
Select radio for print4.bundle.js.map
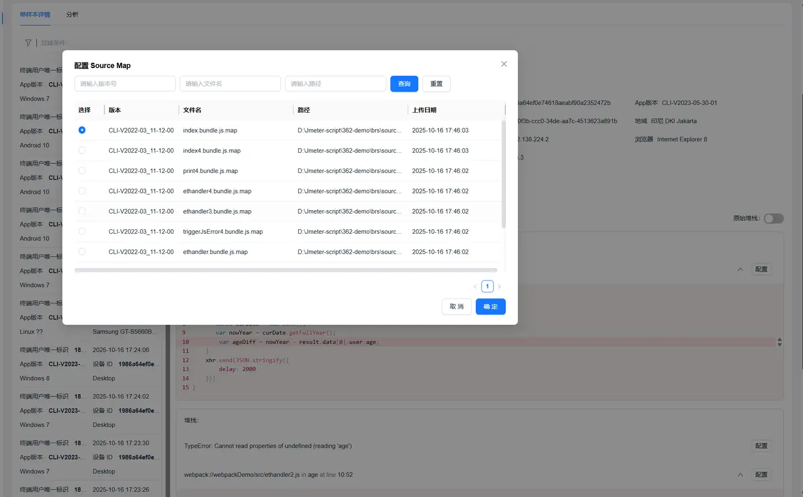click(82, 171)
